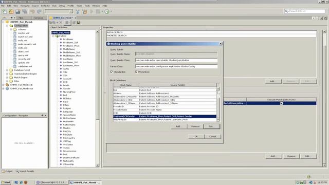Image resolution: width=329 pixels, height=185 pixels.
Task: Click the Output window icon at bottom
Action: point(3,171)
